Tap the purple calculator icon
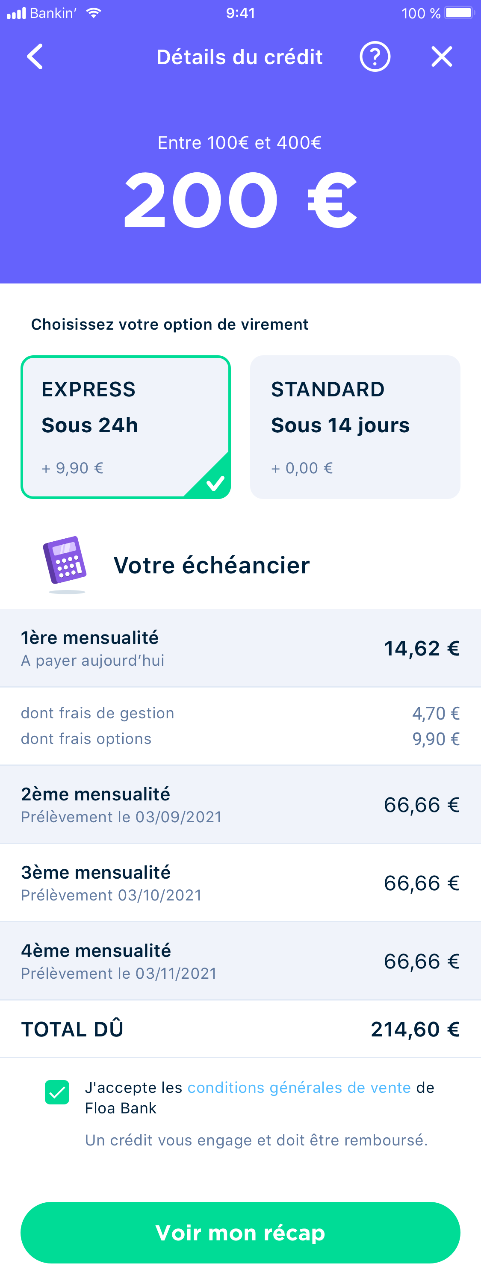This screenshot has width=481, height=1284. [x=65, y=564]
